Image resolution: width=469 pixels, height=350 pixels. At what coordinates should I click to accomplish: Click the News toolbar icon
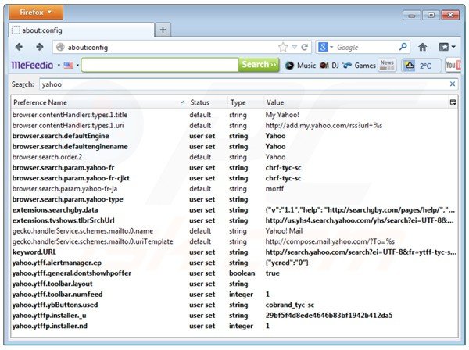(x=387, y=65)
